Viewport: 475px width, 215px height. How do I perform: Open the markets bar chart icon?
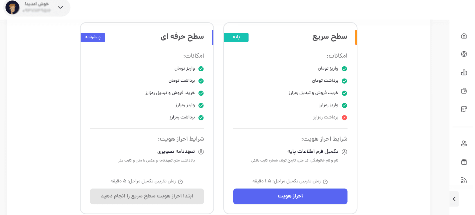pos(464,72)
